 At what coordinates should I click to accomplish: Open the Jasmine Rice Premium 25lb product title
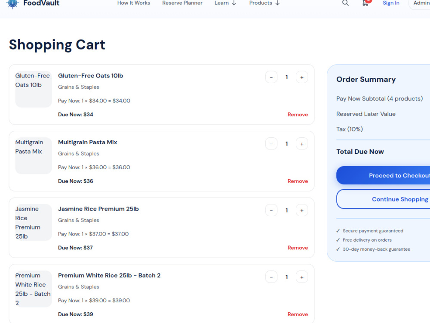coord(98,209)
